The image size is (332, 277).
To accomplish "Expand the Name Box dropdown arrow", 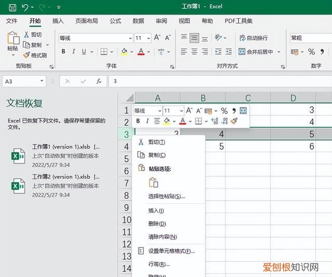I will tap(41, 81).
